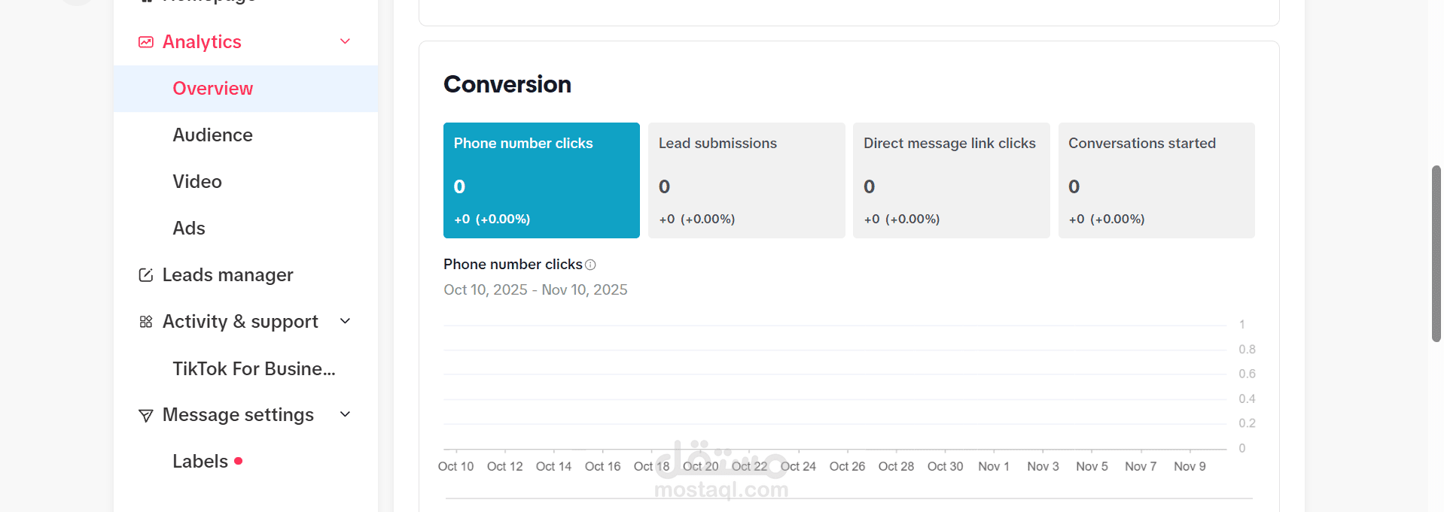
Task: Switch to the Lead submissions metric card
Action: [x=746, y=180]
